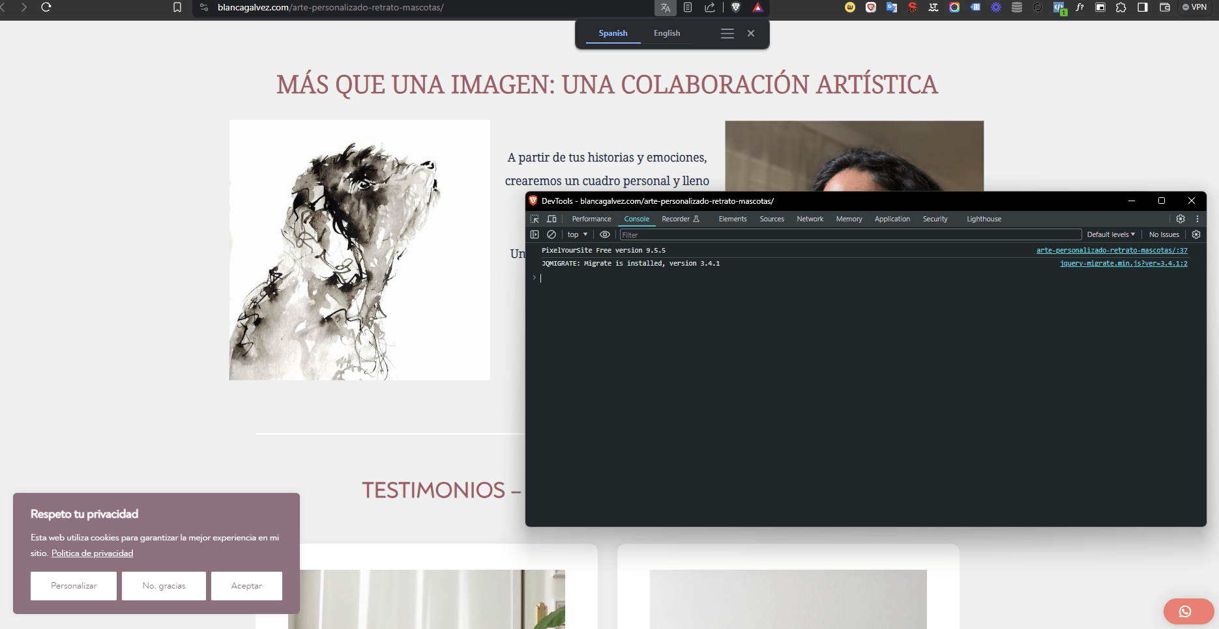
Task: Open the Sources tab
Action: tap(772, 219)
